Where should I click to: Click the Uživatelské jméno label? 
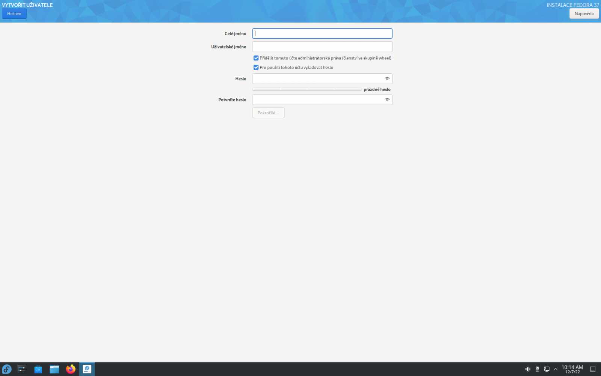coord(229,47)
